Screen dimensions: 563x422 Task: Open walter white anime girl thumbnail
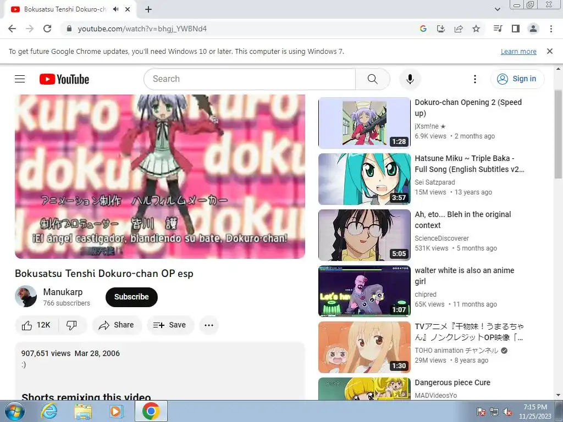[364, 291]
